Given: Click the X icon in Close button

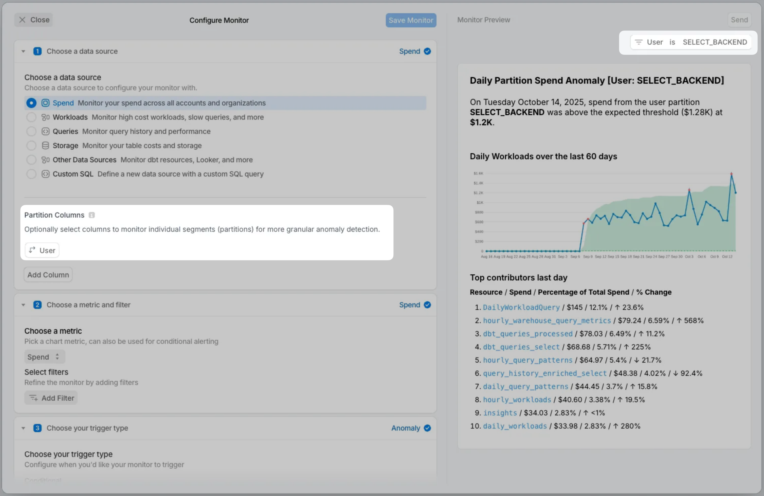Looking at the screenshot, I should click(22, 20).
